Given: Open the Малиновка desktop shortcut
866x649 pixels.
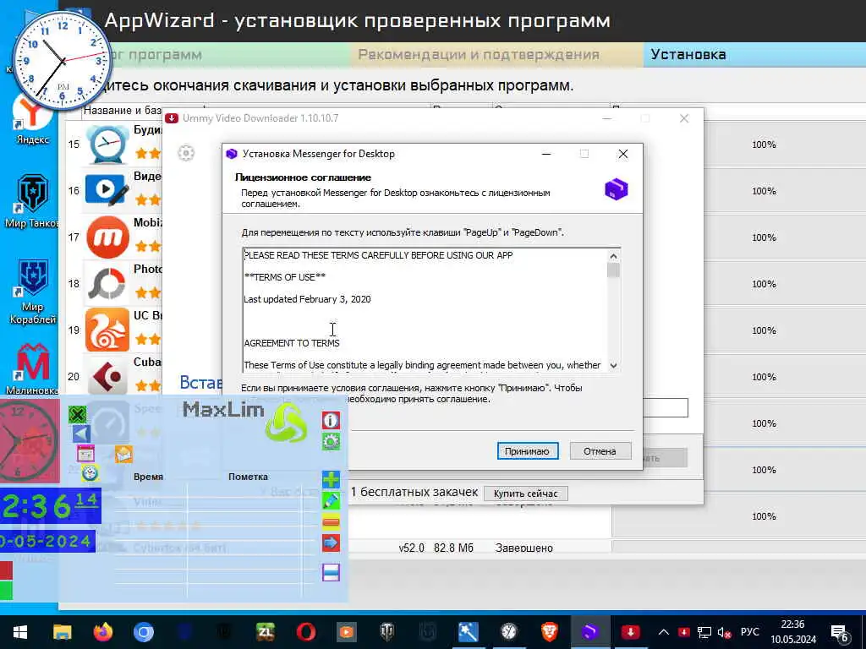Looking at the screenshot, I should pos(32,368).
